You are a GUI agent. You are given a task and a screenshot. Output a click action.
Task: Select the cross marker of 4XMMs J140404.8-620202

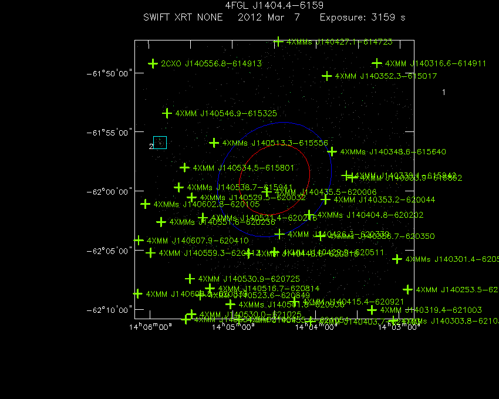point(309,215)
